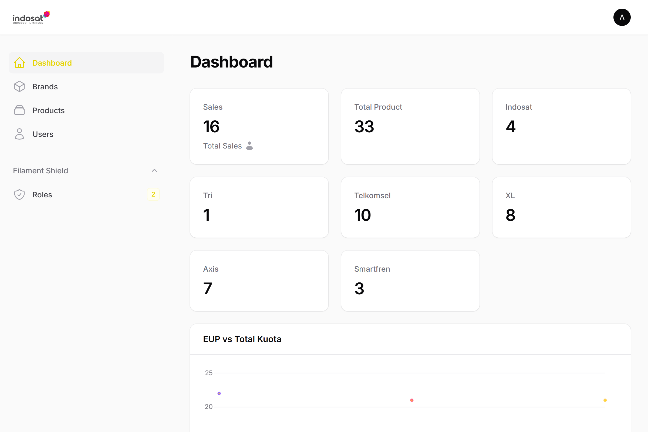Click the Users person icon
648x432 pixels.
[19, 134]
